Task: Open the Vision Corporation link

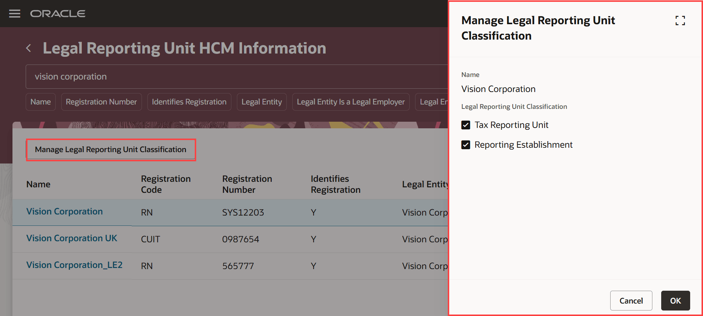Action: click(x=65, y=212)
